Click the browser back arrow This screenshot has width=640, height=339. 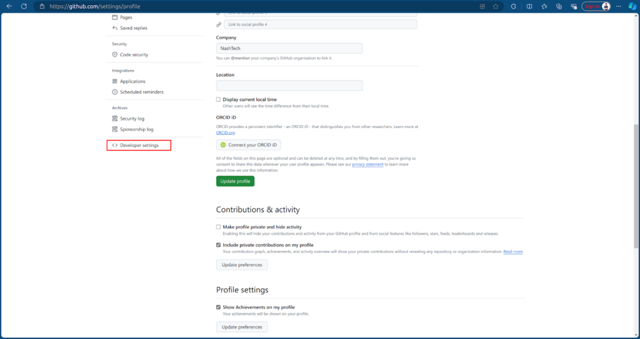[9, 6]
